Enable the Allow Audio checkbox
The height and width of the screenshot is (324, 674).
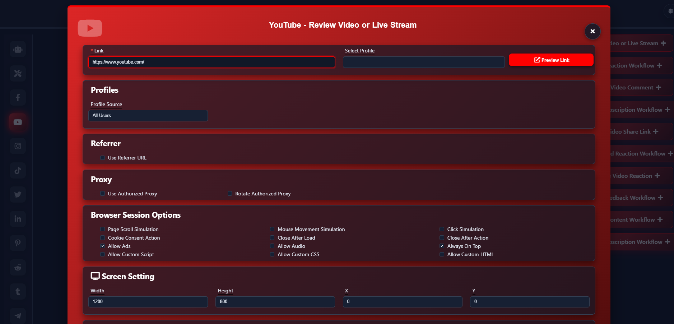pos(272,246)
